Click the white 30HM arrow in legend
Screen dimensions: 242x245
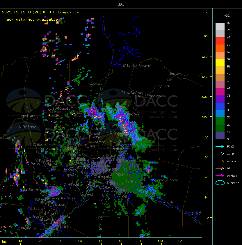[x=220, y=154]
